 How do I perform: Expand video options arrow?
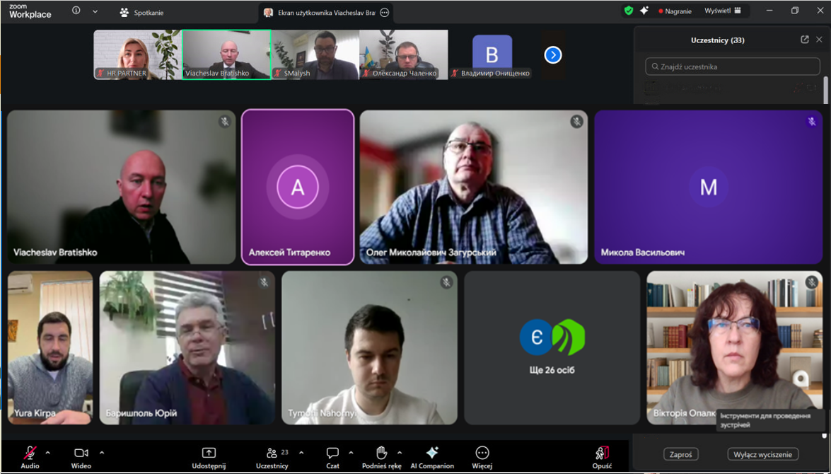pyautogui.click(x=102, y=453)
